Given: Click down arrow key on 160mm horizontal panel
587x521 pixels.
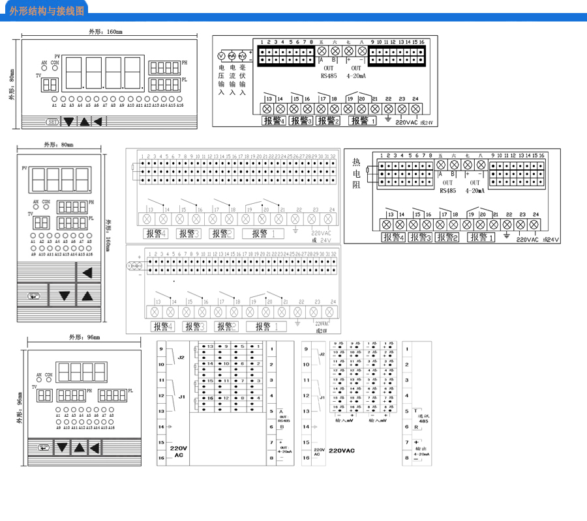Looking at the screenshot, I should (69, 122).
